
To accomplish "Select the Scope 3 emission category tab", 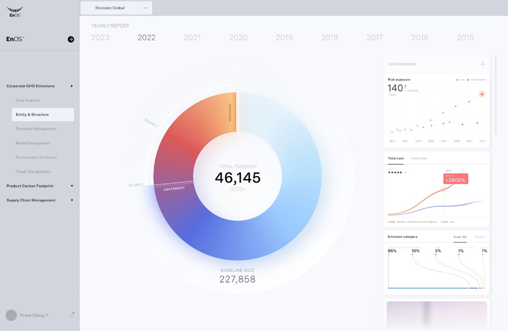I will (480, 237).
